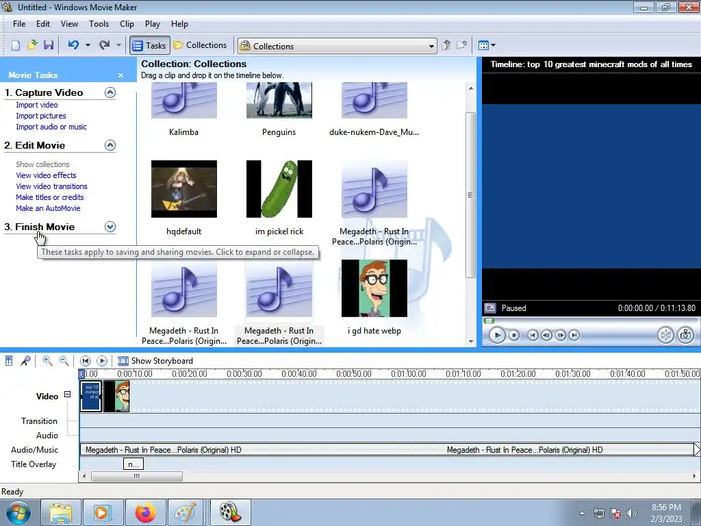Play the timeline from the timeline toolbar
The image size is (701, 526).
pos(102,360)
